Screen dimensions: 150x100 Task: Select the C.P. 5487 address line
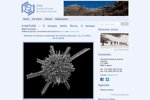(104, 63)
